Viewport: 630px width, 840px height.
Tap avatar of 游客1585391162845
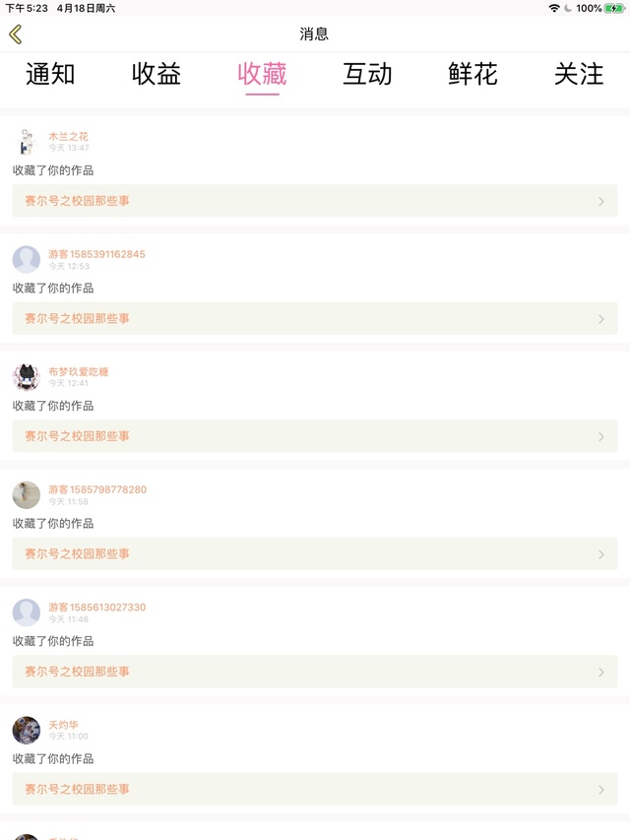tap(27, 259)
